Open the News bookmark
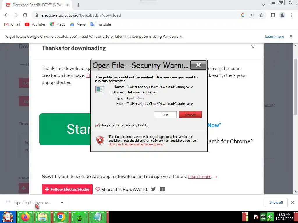This screenshot has height=223, width=298. (77, 24)
